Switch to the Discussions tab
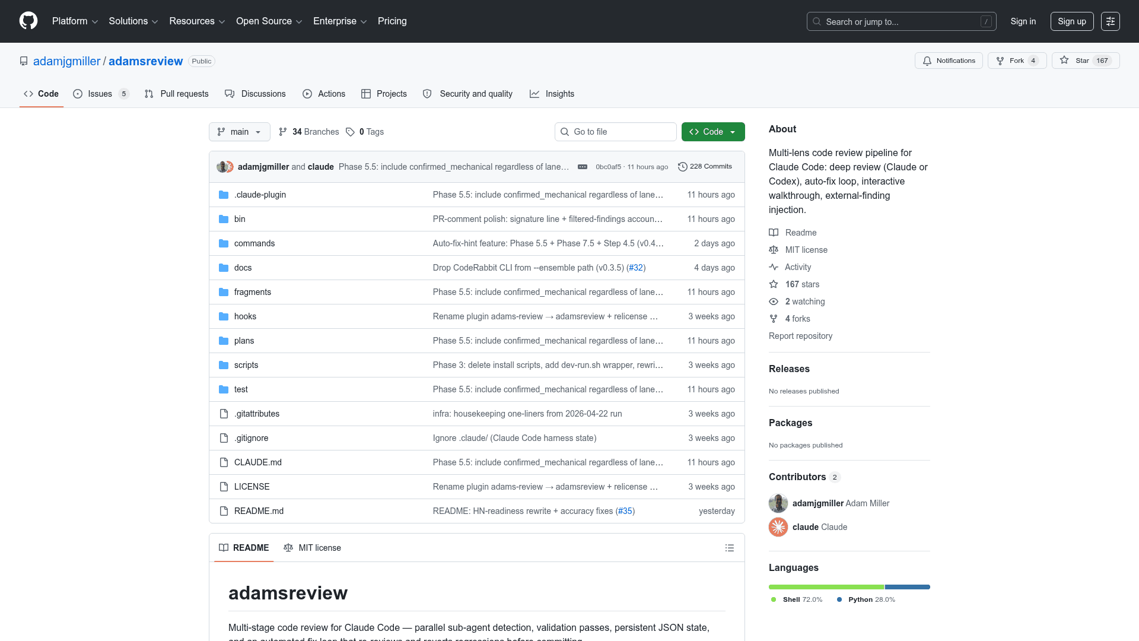The height and width of the screenshot is (641, 1139). [x=255, y=94]
